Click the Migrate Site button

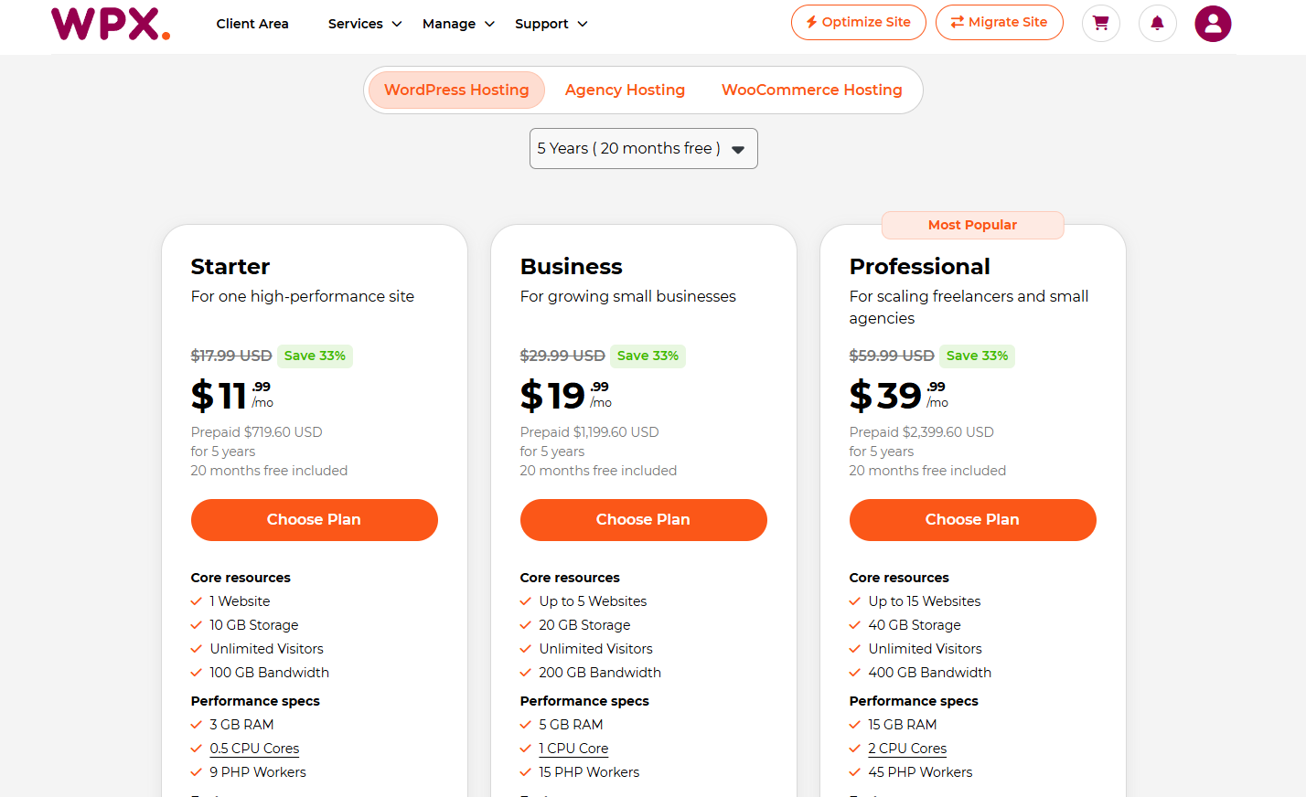pyautogui.click(x=1000, y=22)
